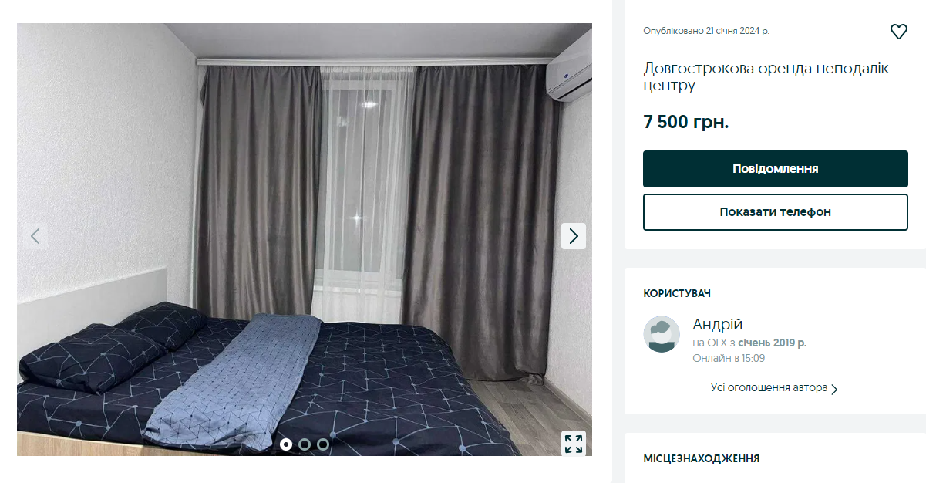Click the КОРИСТУВАЧ section heading
The height and width of the screenshot is (483, 926).
pyautogui.click(x=677, y=293)
